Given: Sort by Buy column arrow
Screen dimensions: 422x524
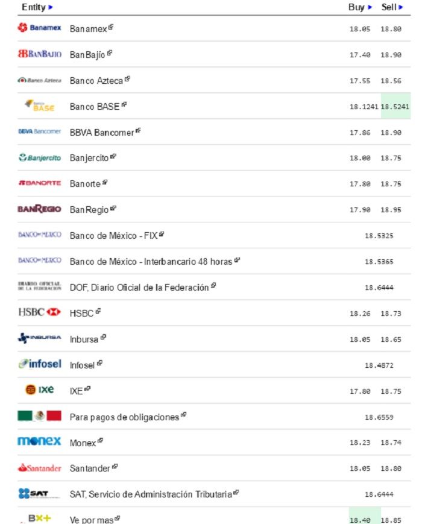Looking at the screenshot, I should point(370,7).
